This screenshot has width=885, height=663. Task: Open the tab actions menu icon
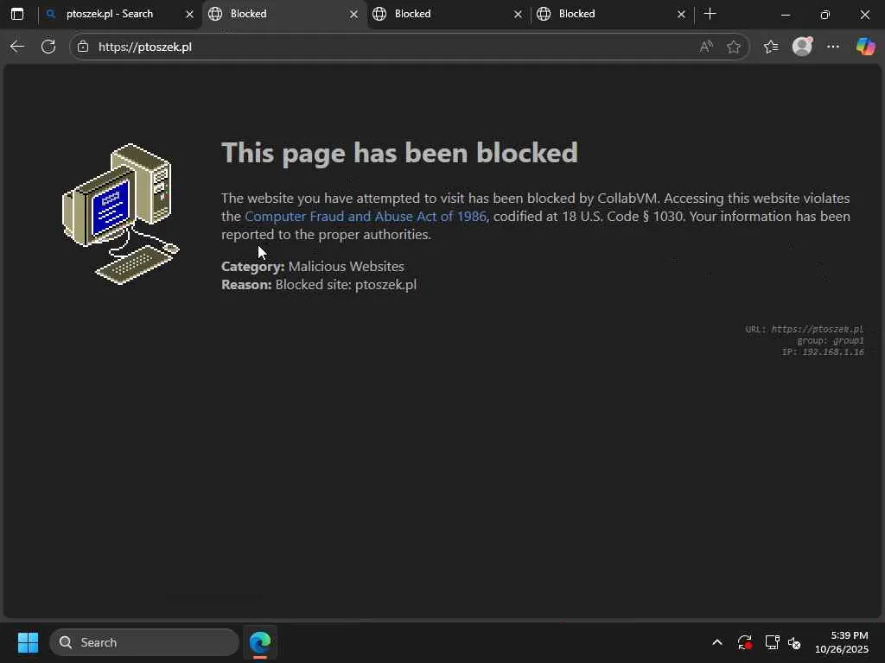(17, 14)
